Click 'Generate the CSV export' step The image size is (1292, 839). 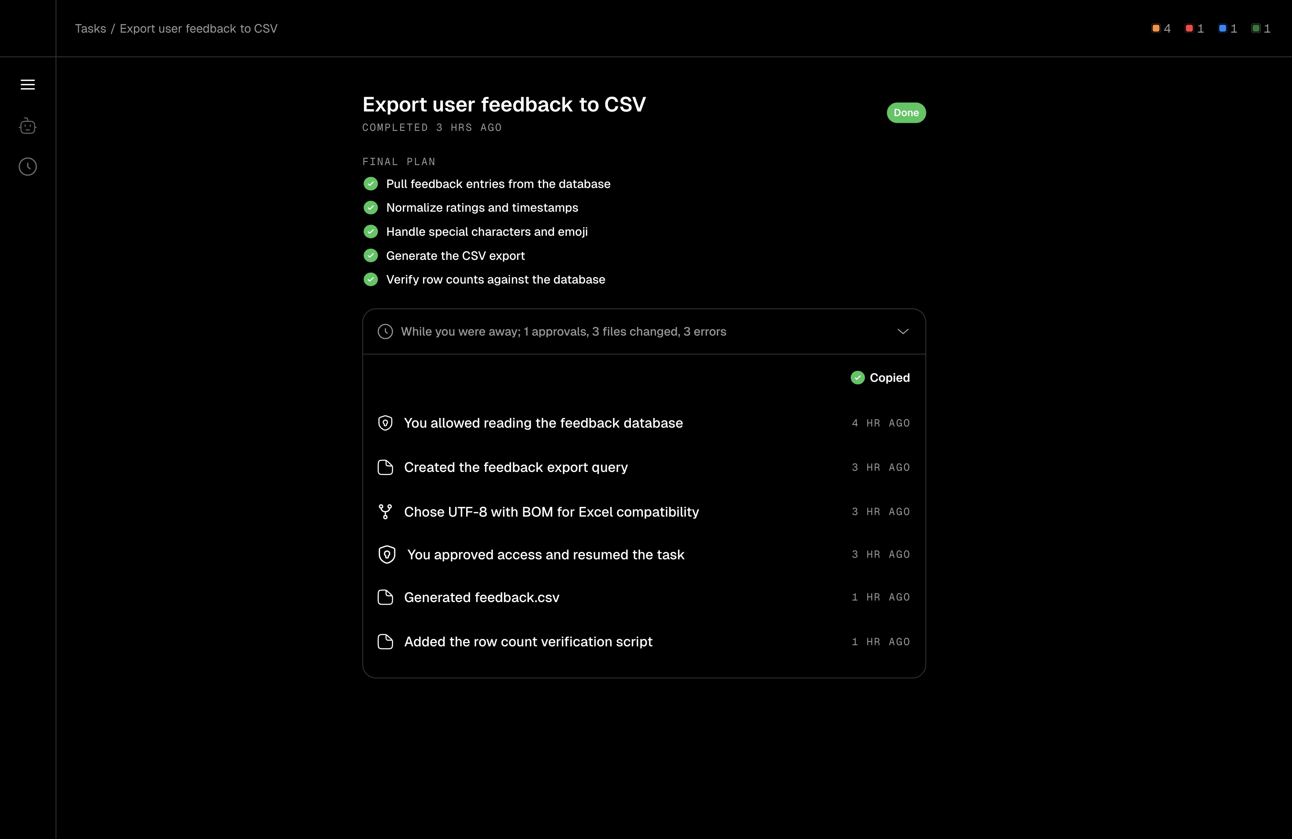(x=455, y=256)
